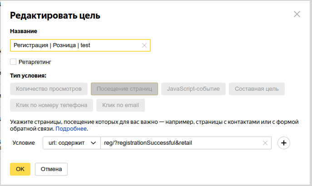Add another condition with plus button
The width and height of the screenshot is (312, 186).
284,143
